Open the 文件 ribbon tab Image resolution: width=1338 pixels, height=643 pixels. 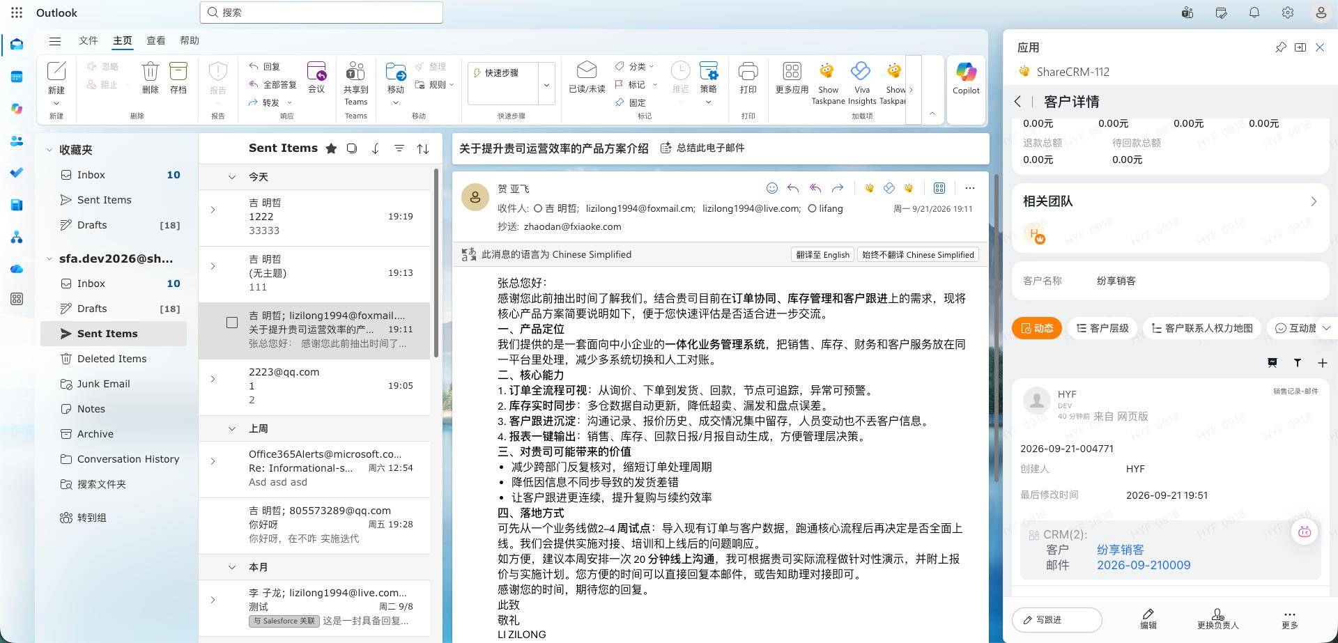[x=89, y=40]
